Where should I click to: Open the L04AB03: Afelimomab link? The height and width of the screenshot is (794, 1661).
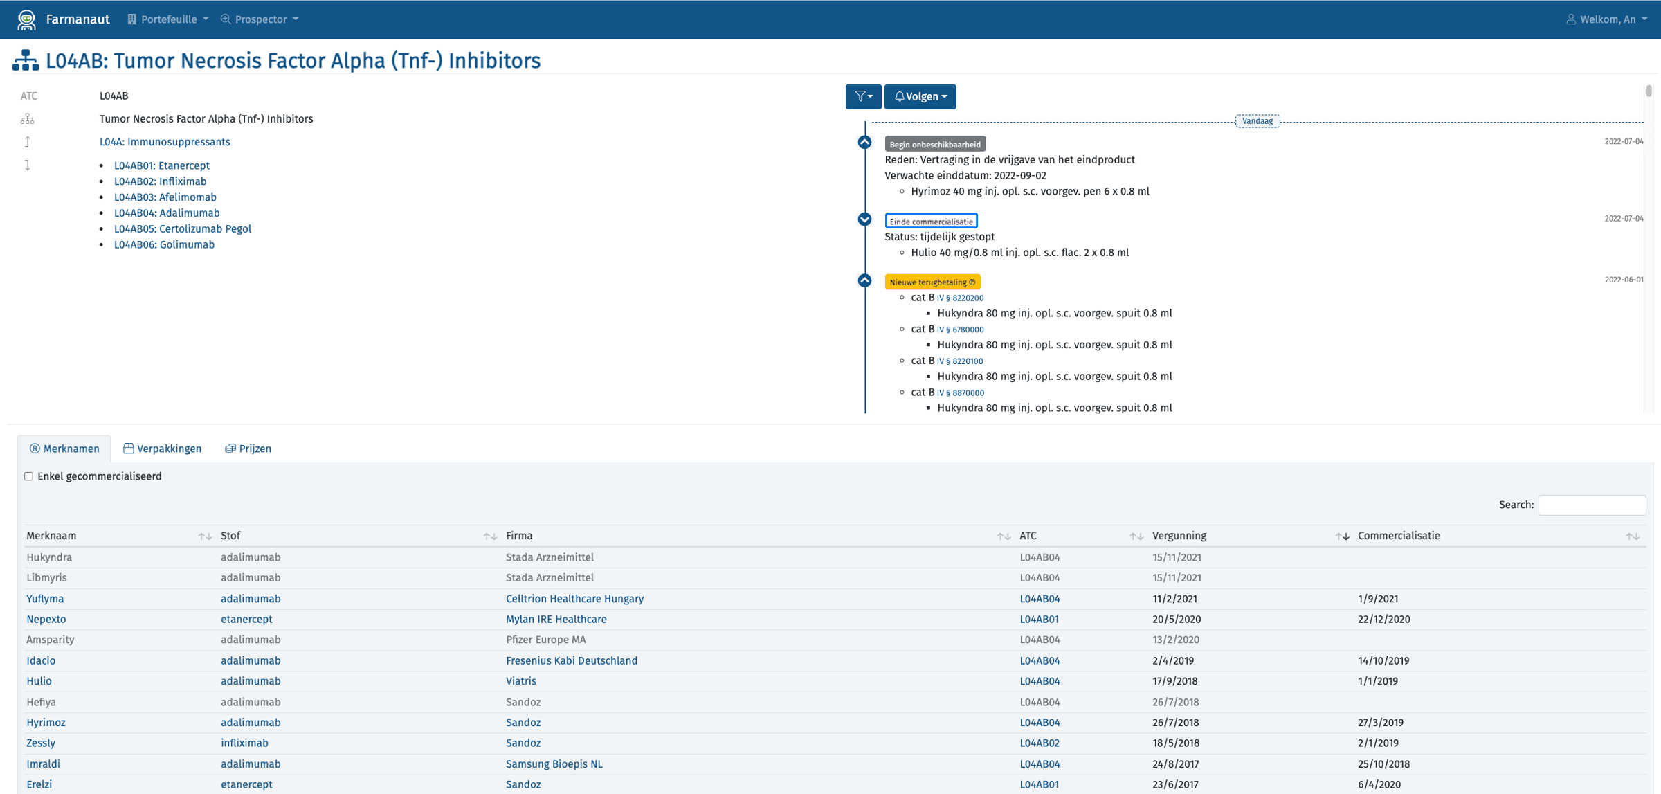[x=165, y=197]
